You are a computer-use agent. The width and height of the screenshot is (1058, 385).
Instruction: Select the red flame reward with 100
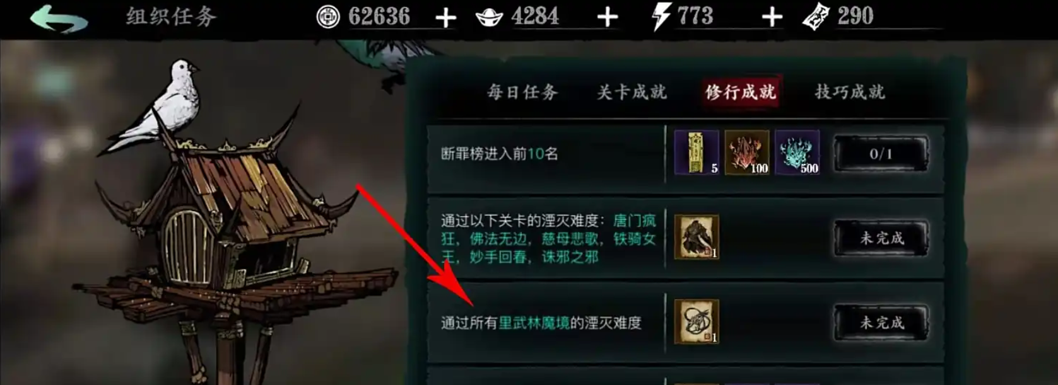(x=747, y=152)
